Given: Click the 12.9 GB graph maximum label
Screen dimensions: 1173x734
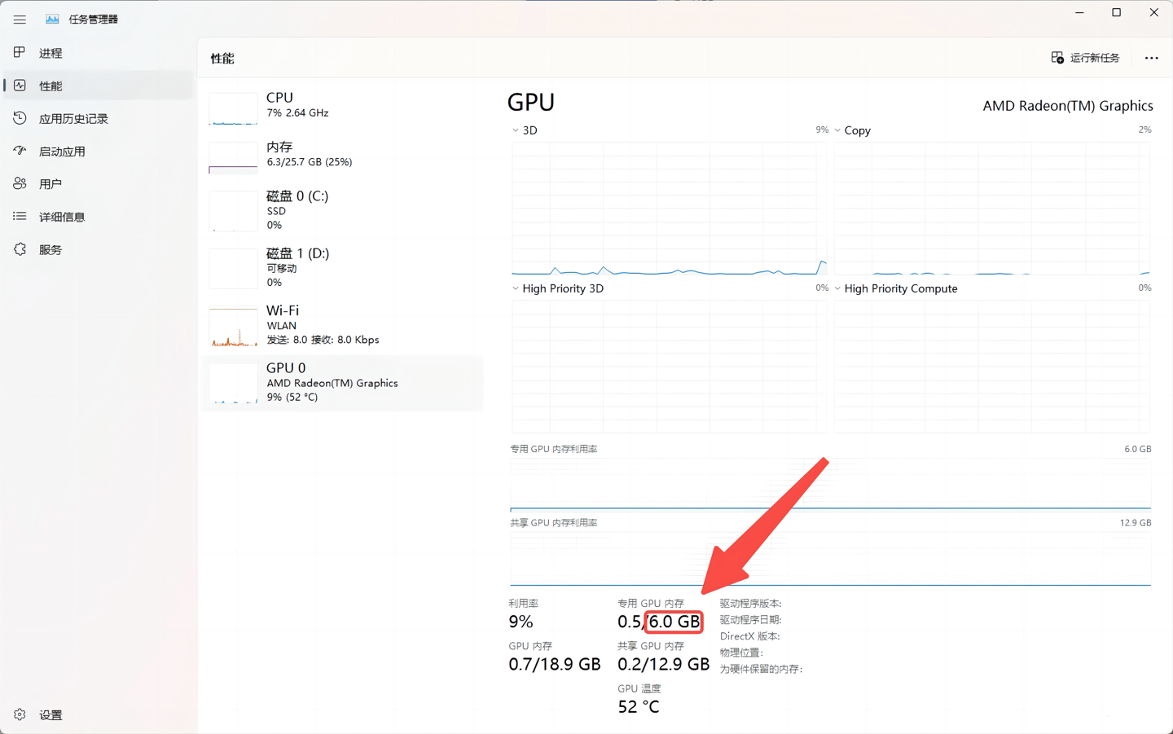Looking at the screenshot, I should pos(1135,523).
